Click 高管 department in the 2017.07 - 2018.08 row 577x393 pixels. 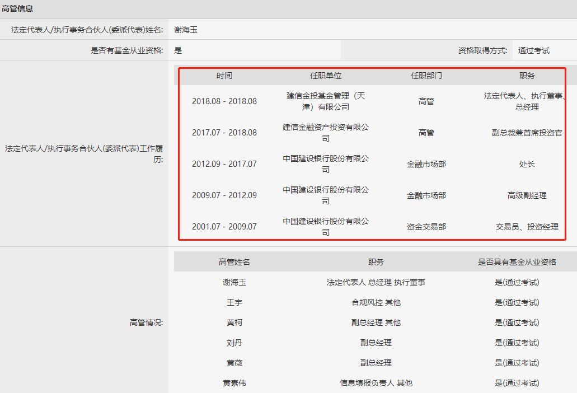coord(426,133)
